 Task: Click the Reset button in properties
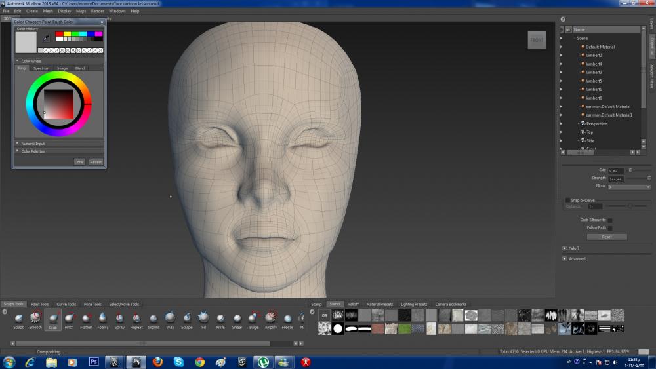pyautogui.click(x=606, y=237)
